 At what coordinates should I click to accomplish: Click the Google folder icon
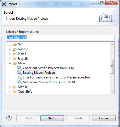coord(14,49)
